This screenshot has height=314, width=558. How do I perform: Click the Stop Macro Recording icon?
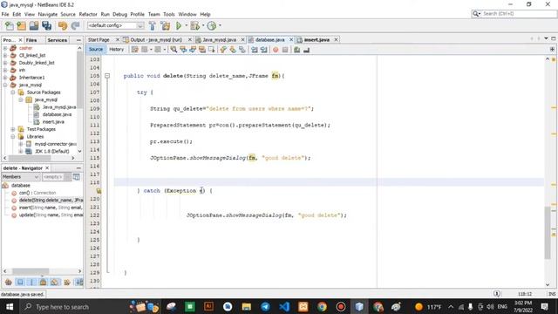(x=285, y=50)
